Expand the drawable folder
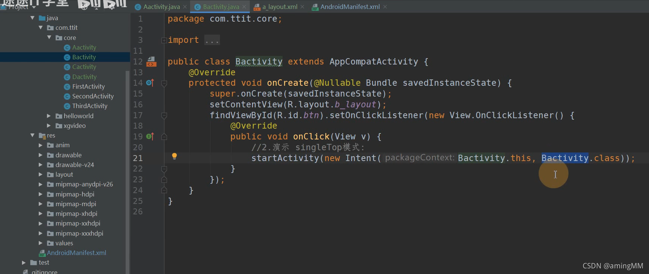 pyautogui.click(x=41, y=155)
